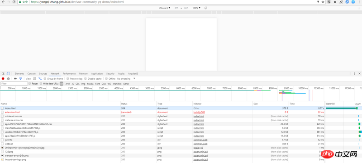Open the QR code extension icon

pyautogui.click(x=329, y=2)
